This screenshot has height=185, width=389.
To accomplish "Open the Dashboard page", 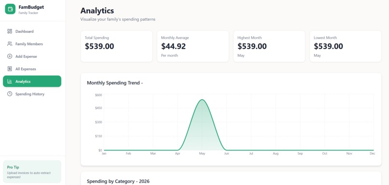I will 32,31.
